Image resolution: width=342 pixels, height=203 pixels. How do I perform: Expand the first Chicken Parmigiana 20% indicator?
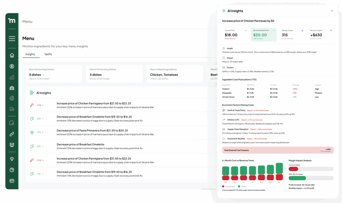coord(39,105)
